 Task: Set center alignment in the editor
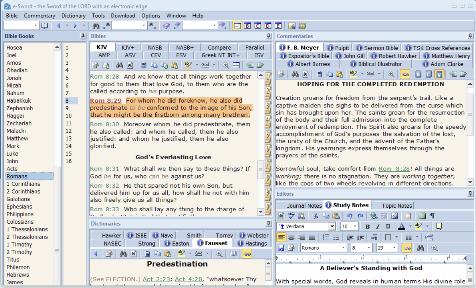[x=292, y=237]
